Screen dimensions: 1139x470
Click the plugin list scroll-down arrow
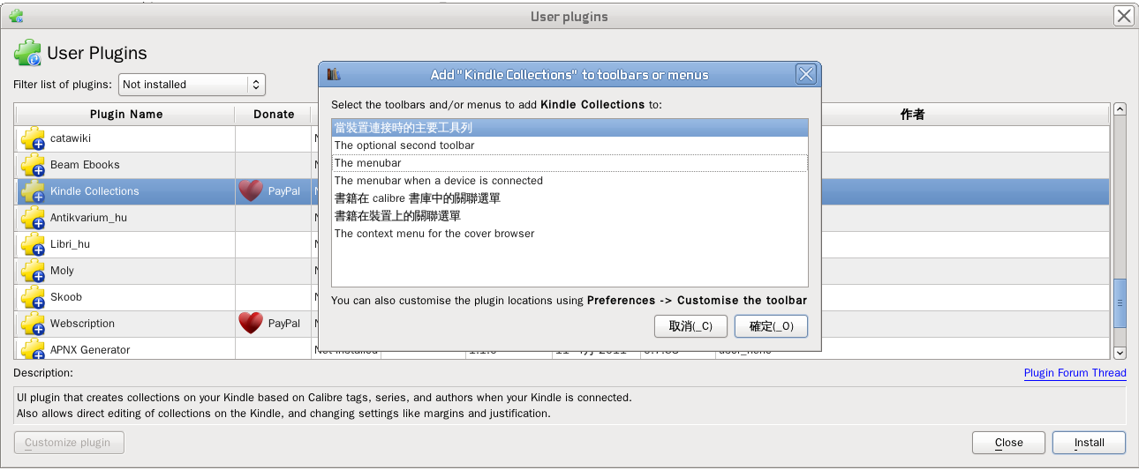click(1120, 353)
